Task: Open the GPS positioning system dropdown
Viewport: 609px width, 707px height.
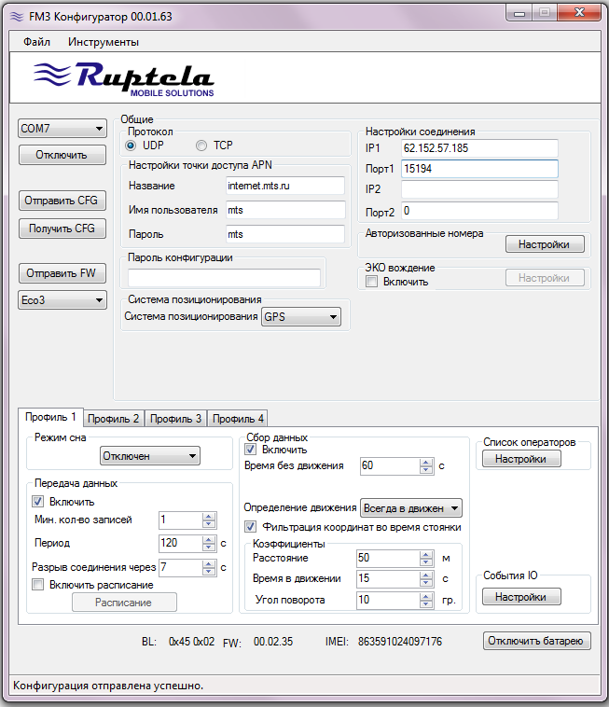Action: pos(301,316)
